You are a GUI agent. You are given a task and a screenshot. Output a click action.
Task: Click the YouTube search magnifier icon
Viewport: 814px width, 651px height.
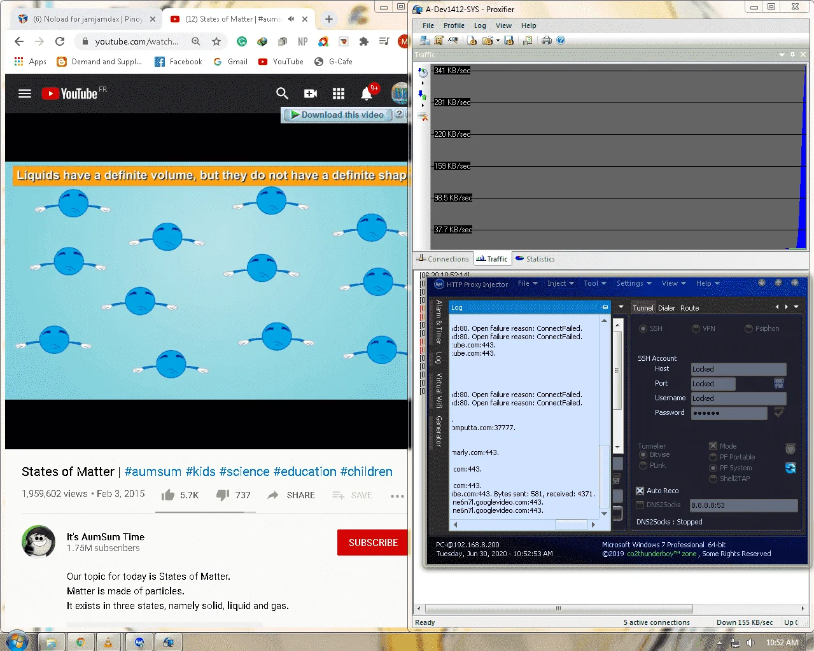tap(282, 94)
